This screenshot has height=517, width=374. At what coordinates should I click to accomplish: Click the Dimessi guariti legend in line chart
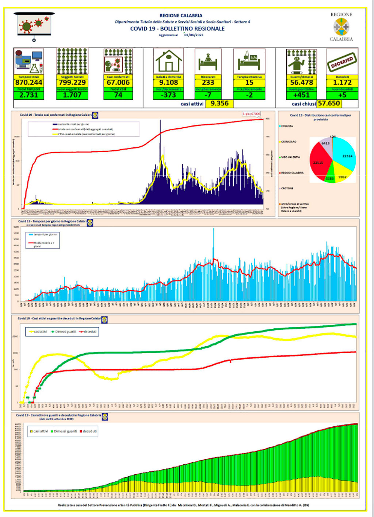(x=63, y=332)
